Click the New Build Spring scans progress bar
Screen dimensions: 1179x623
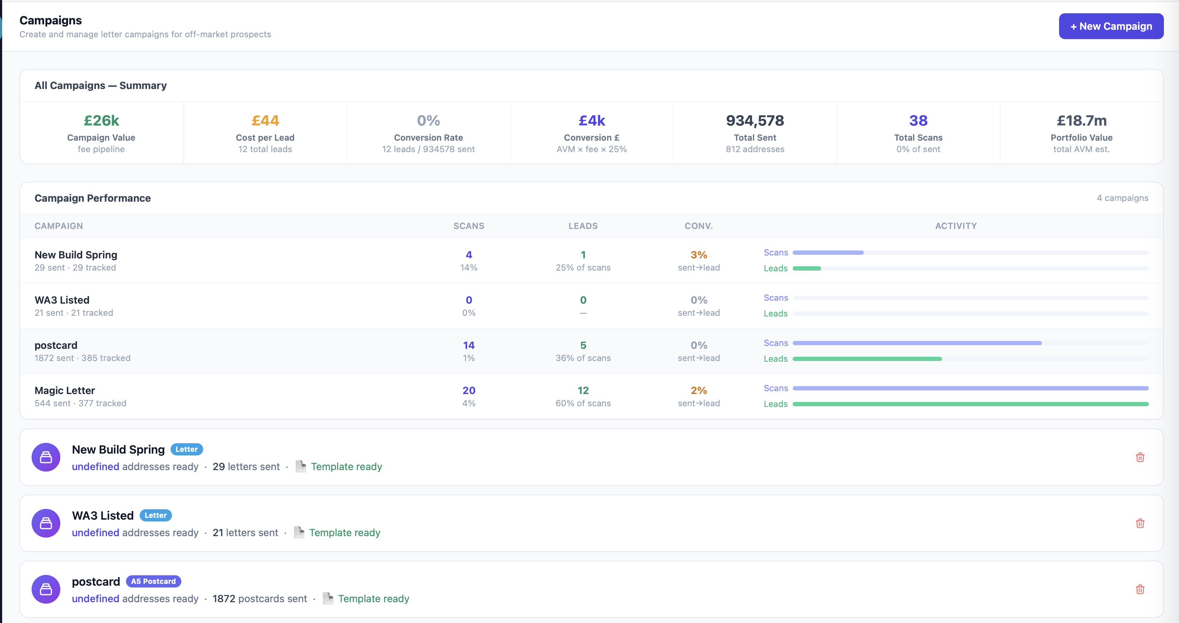[x=970, y=253]
